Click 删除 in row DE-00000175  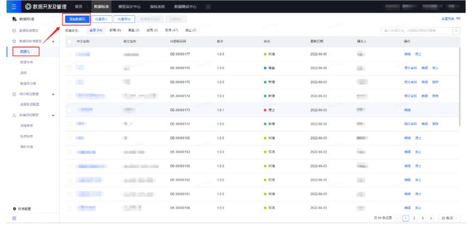tap(436, 82)
